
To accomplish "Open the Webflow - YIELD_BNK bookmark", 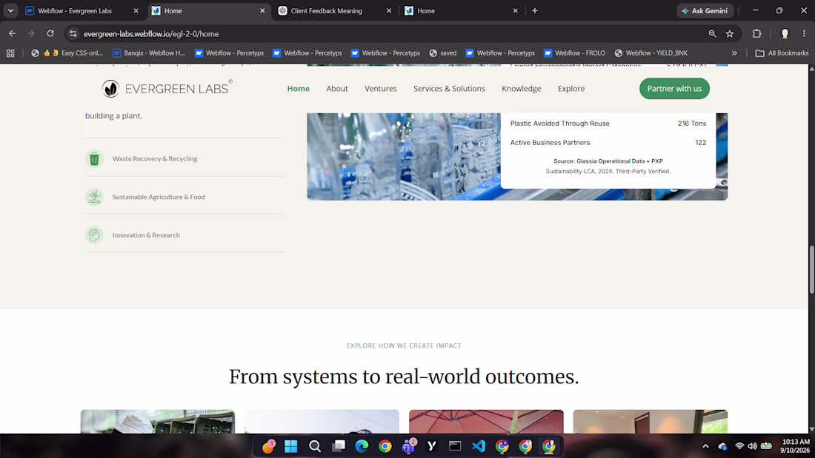I will tap(651, 53).
